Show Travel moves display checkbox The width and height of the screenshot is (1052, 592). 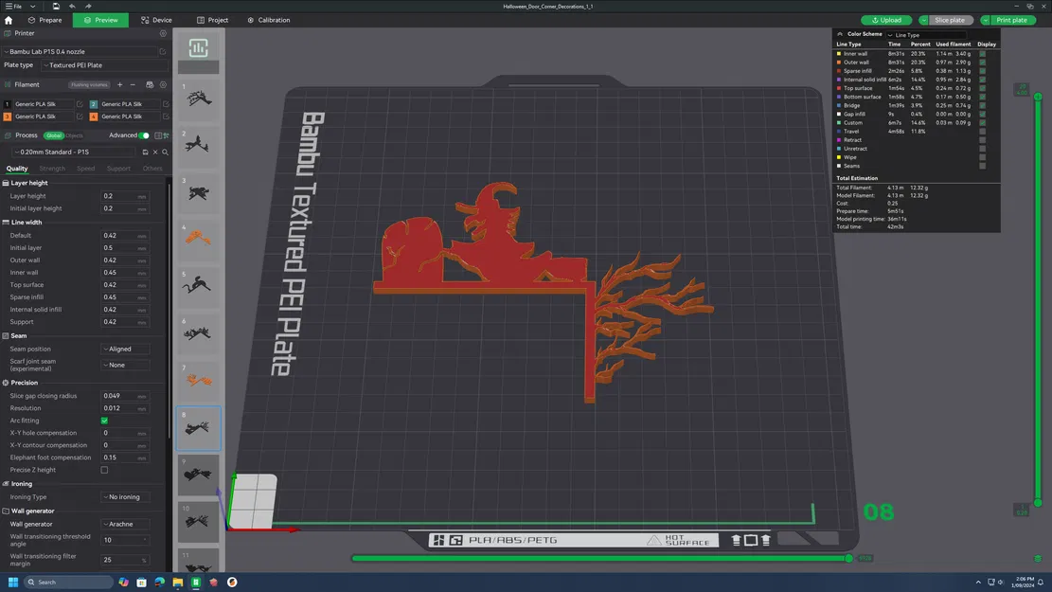[982, 132]
